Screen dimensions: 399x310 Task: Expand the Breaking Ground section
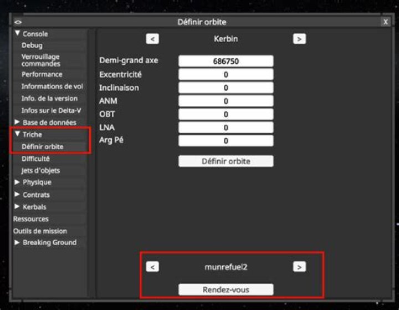coord(17,242)
